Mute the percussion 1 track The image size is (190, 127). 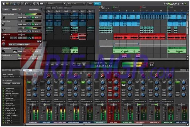pos(20,31)
